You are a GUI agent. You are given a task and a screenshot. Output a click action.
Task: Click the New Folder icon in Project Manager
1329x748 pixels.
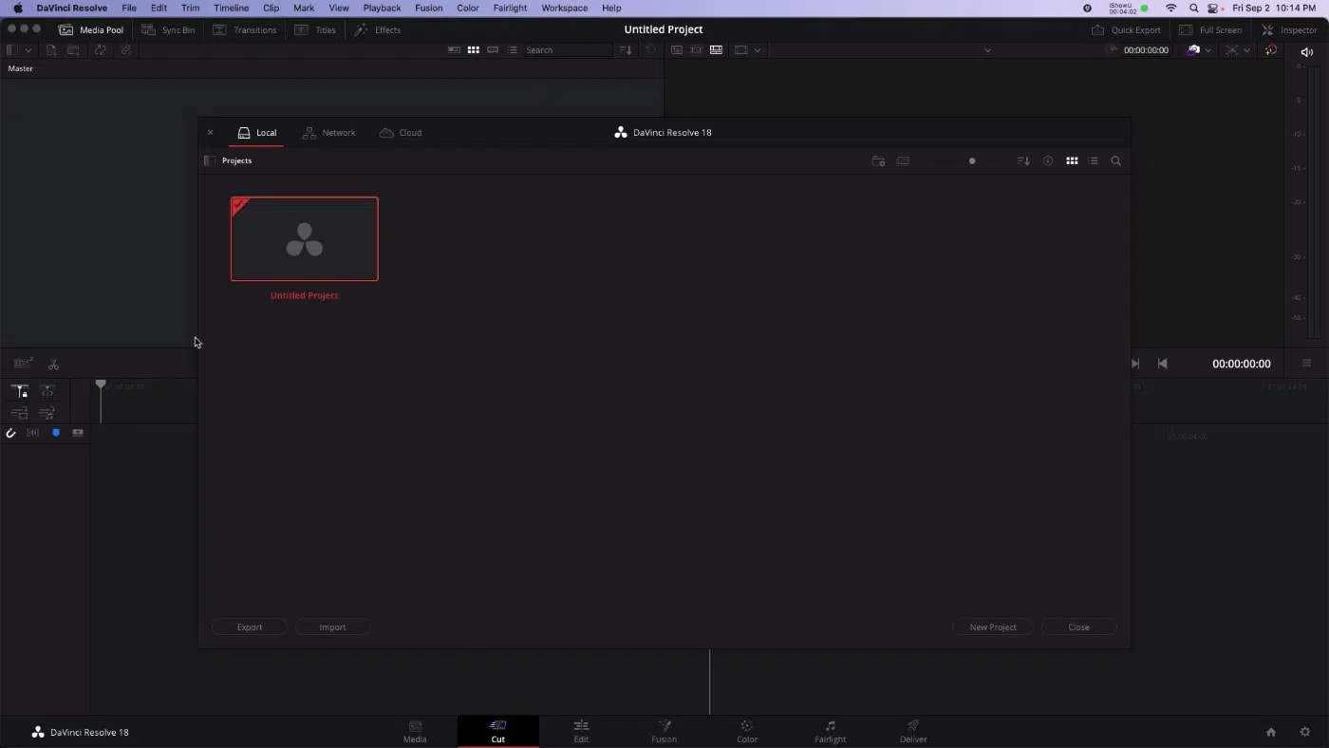click(878, 161)
